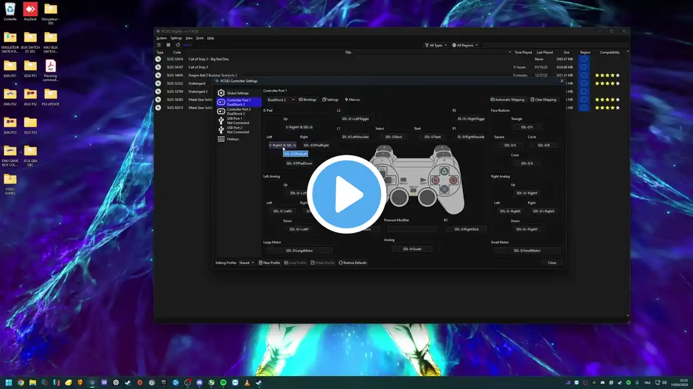
Task: Rebind Triangle binding SDL-0/Y
Action: pyautogui.click(x=527, y=127)
